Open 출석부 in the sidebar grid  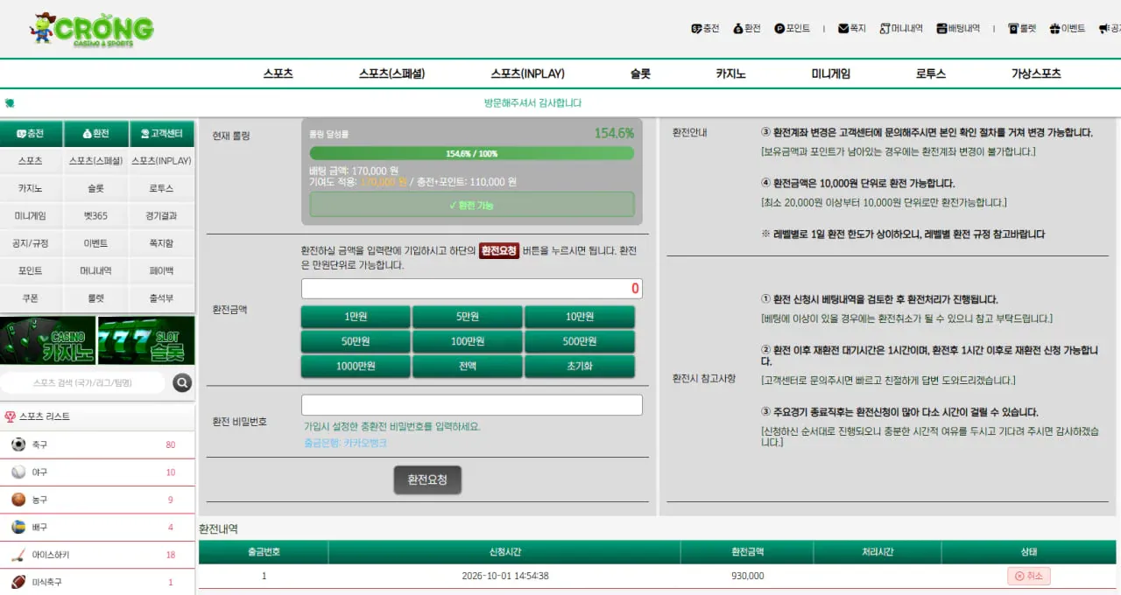coord(161,298)
